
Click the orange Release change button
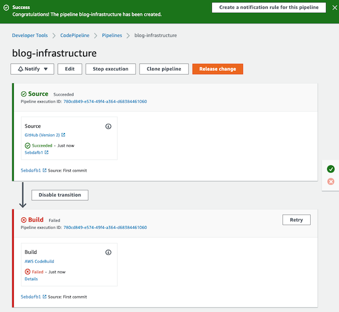(x=218, y=69)
